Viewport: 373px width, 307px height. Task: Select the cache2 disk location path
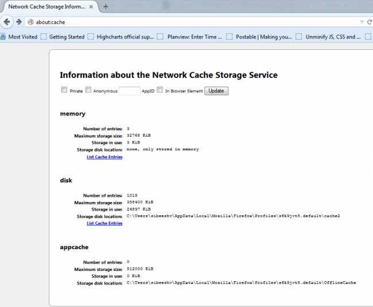click(x=234, y=216)
